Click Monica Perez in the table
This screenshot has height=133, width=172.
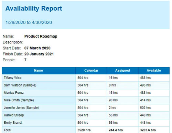14,93
